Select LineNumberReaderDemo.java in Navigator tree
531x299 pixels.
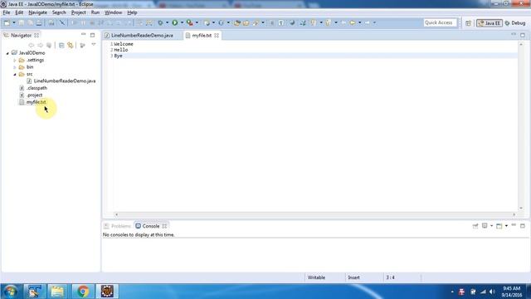click(x=65, y=81)
